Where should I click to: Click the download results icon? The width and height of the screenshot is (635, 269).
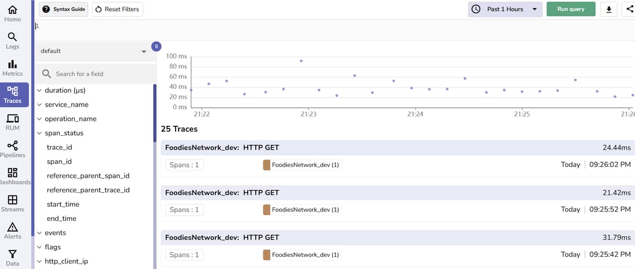(x=609, y=10)
